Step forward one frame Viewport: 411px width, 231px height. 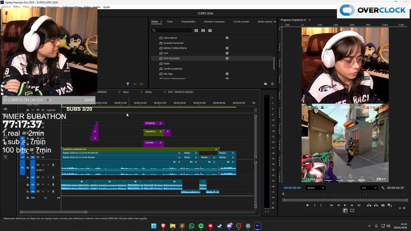352,205
